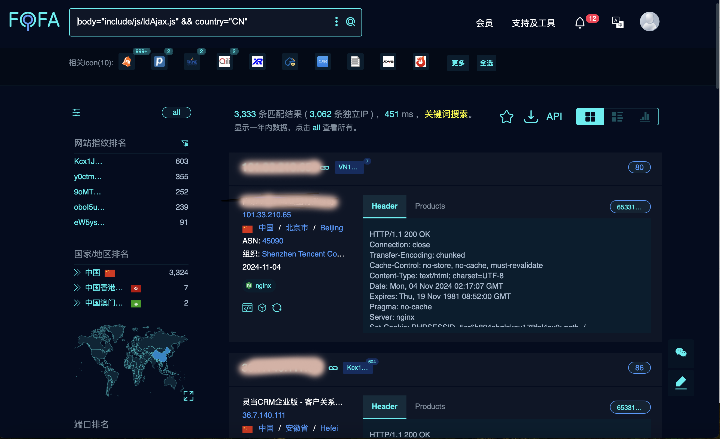Expand the 中国澳门 region entry
The image size is (720, 439).
(77, 303)
